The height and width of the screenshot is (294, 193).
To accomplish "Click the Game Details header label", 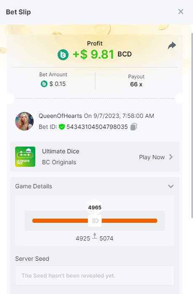I will 34,186.
